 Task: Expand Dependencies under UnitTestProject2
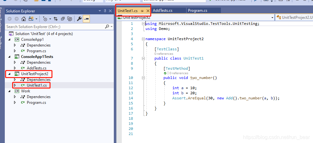tap(15, 80)
